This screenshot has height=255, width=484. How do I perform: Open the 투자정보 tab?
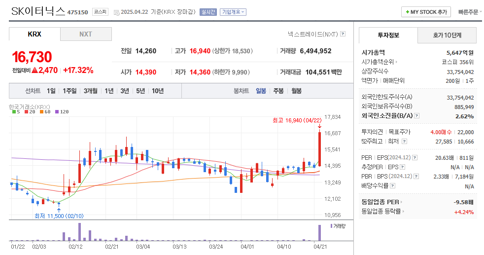tap(388, 35)
